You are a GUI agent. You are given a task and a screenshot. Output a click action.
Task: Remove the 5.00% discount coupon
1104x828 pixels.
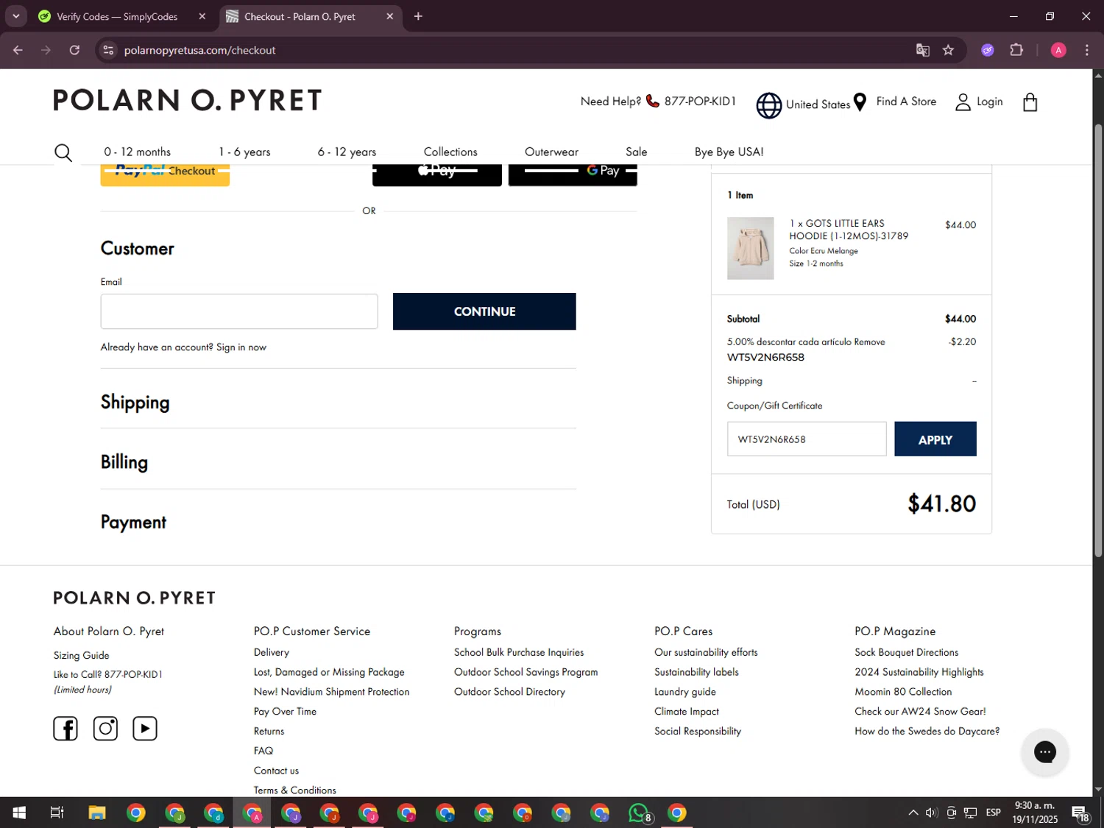869,342
